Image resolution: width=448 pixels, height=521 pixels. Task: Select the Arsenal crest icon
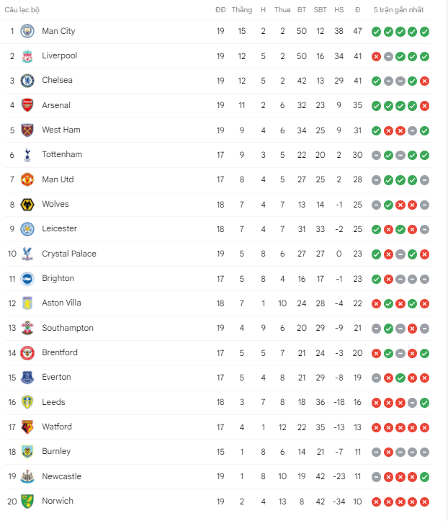(x=27, y=105)
